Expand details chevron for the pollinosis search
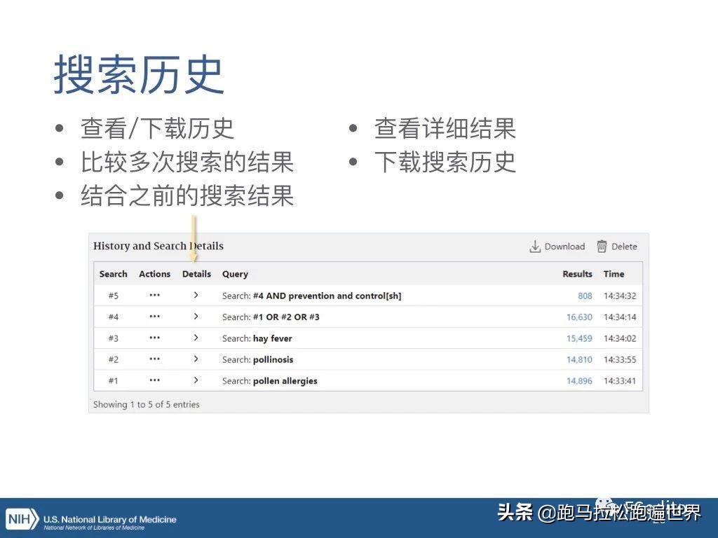 tap(196, 359)
